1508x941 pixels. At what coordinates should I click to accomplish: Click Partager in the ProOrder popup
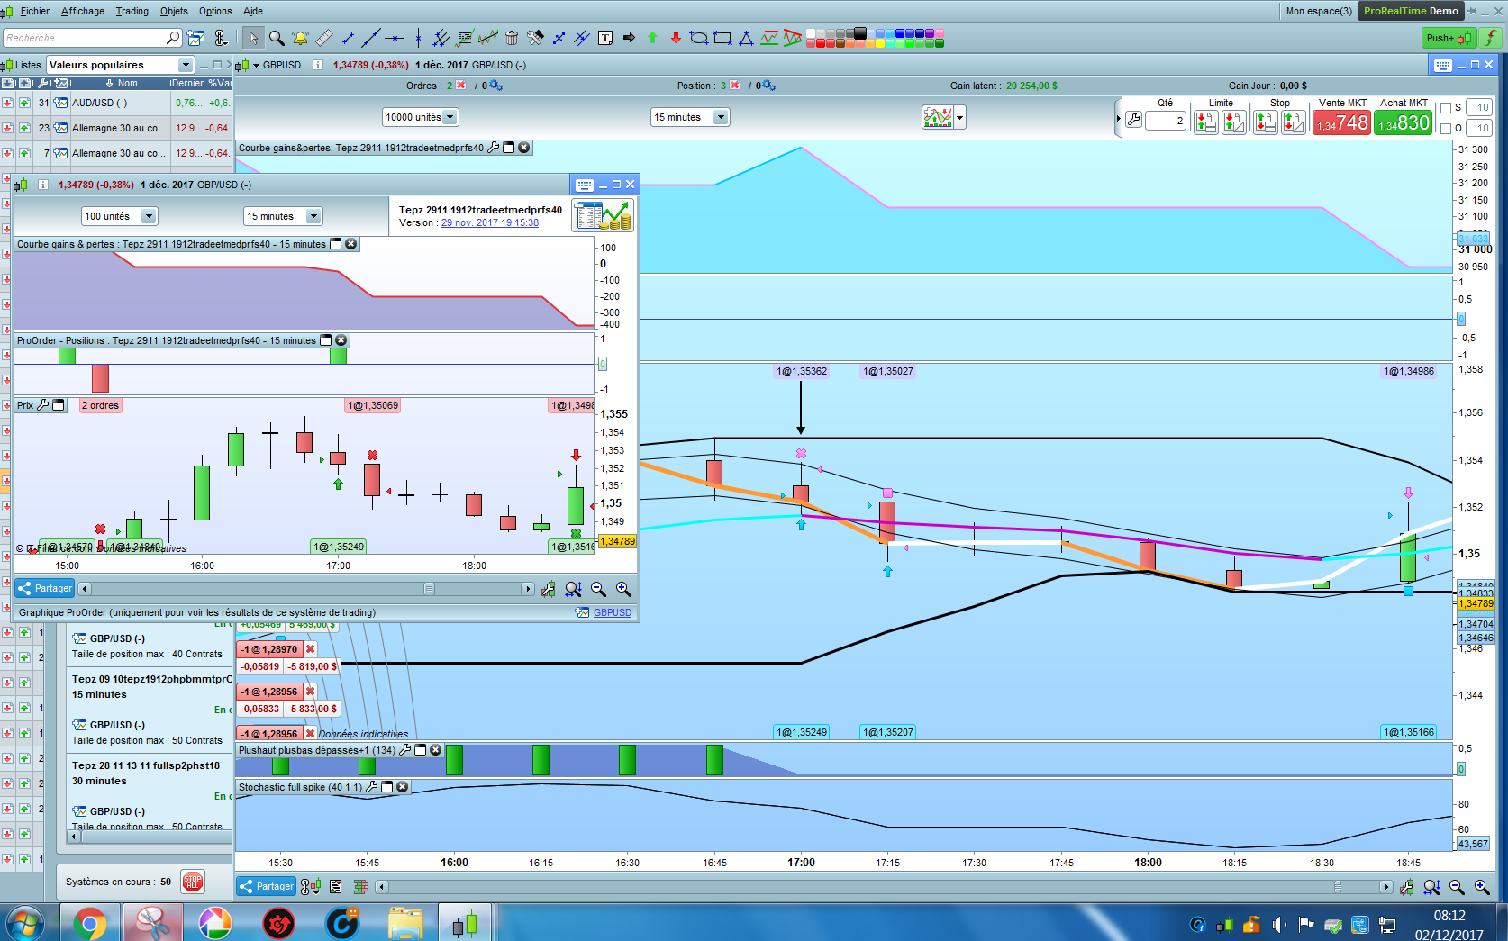[44, 589]
